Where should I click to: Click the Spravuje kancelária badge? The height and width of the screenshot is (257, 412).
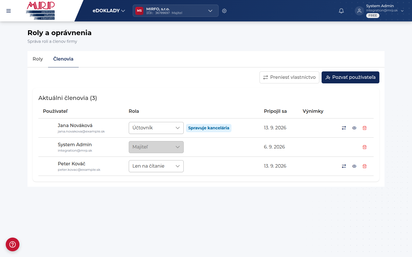coord(209,128)
